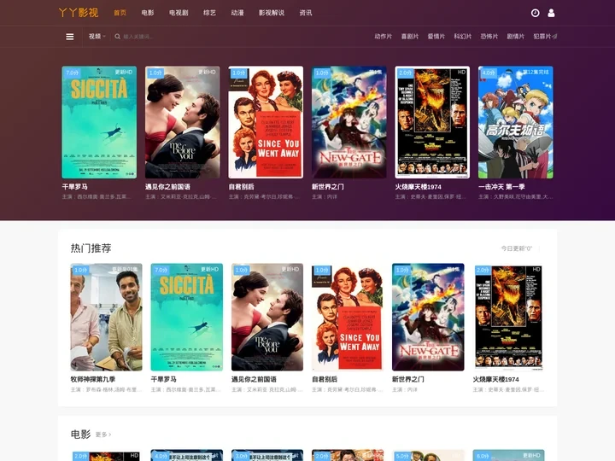Click the search magnifier icon
Image resolution: width=615 pixels, height=461 pixels.
(x=117, y=37)
